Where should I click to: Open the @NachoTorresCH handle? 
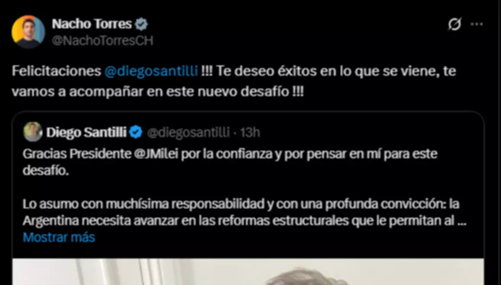(x=102, y=40)
